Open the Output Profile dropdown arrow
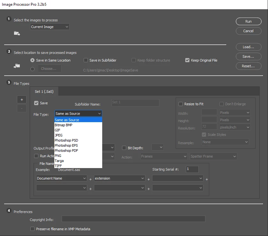Screen dimensions: 268x236 click(112, 148)
